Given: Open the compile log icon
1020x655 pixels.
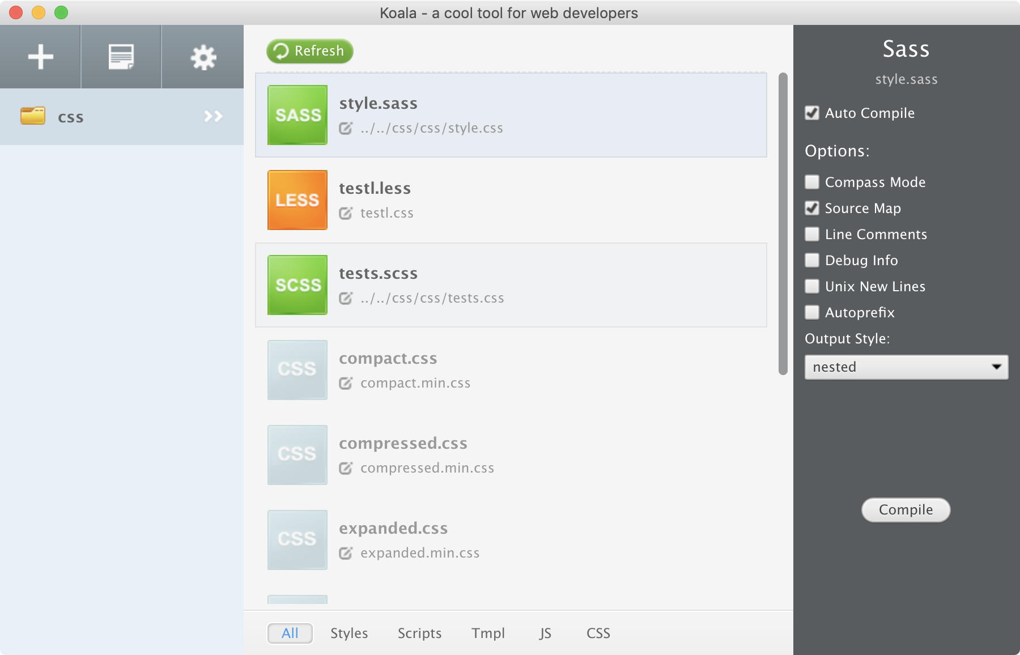Looking at the screenshot, I should (x=121, y=57).
